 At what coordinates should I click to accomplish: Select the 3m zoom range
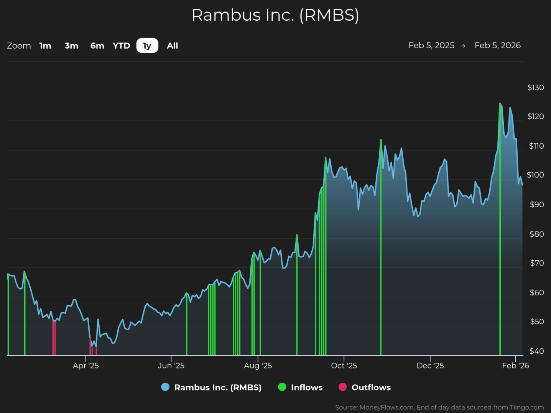click(71, 46)
